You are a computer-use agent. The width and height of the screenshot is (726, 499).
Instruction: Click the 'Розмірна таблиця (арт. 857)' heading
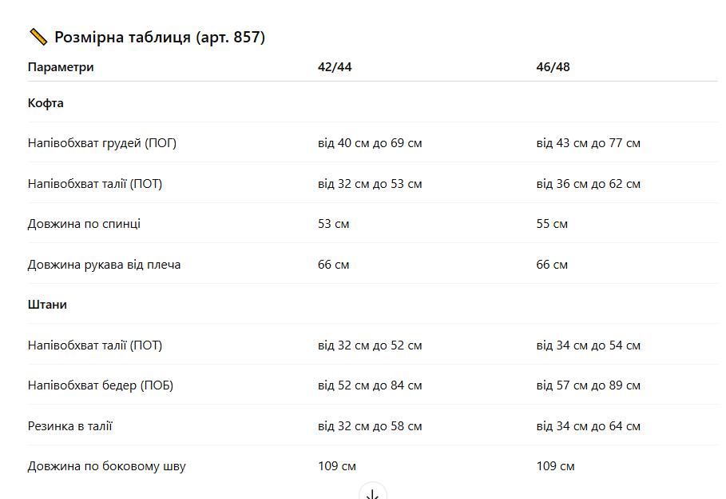tap(160, 37)
